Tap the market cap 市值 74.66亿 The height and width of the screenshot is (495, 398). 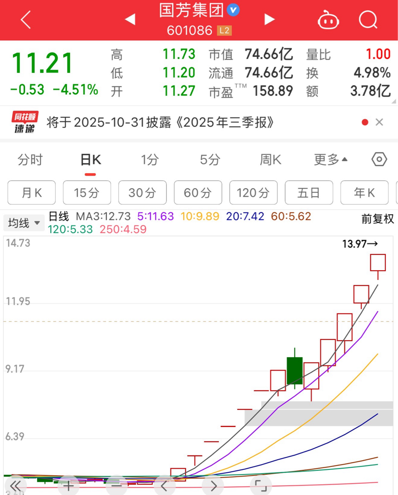tap(269, 54)
